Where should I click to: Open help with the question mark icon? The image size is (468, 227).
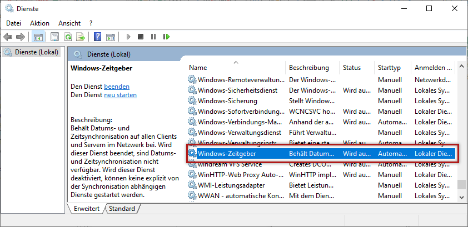pos(97,37)
